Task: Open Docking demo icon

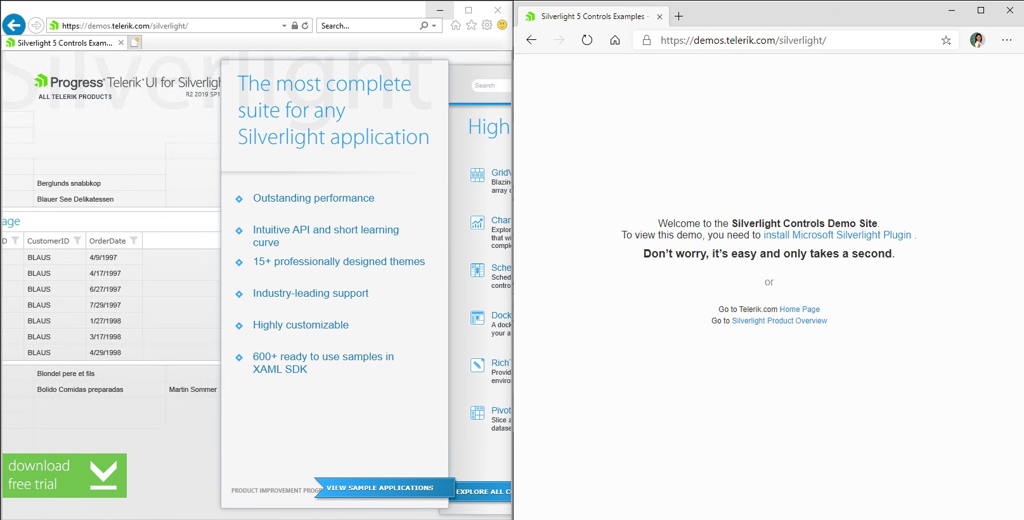Action: click(x=477, y=318)
